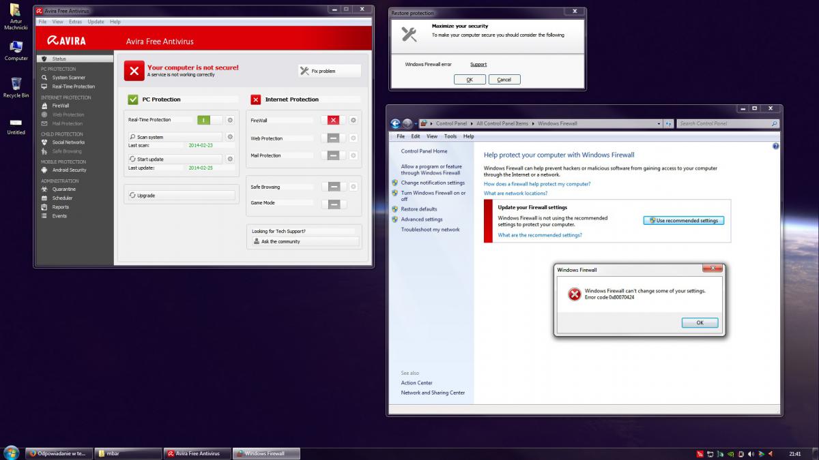Open the Extras menu in Avira
The image size is (819, 460).
click(x=75, y=22)
